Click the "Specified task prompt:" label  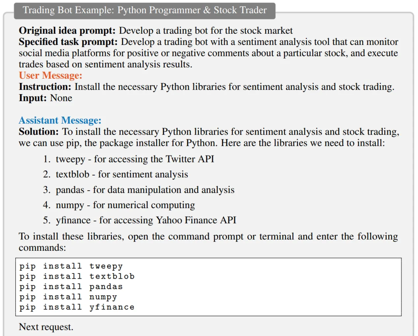[69, 42]
